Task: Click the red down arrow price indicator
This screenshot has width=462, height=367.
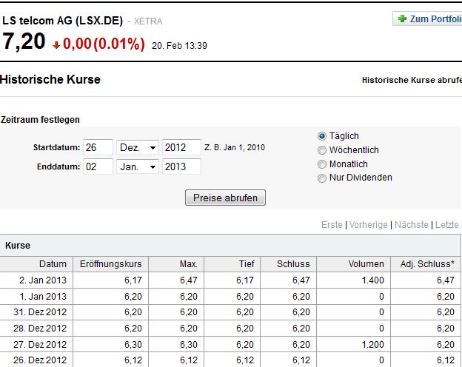Action: [x=56, y=45]
